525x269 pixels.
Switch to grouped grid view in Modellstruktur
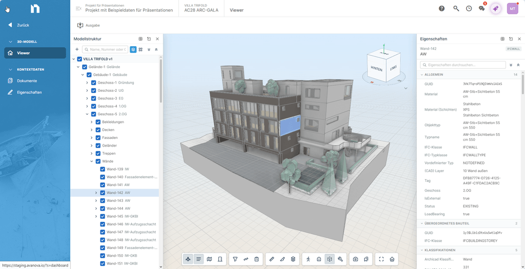pos(140,50)
